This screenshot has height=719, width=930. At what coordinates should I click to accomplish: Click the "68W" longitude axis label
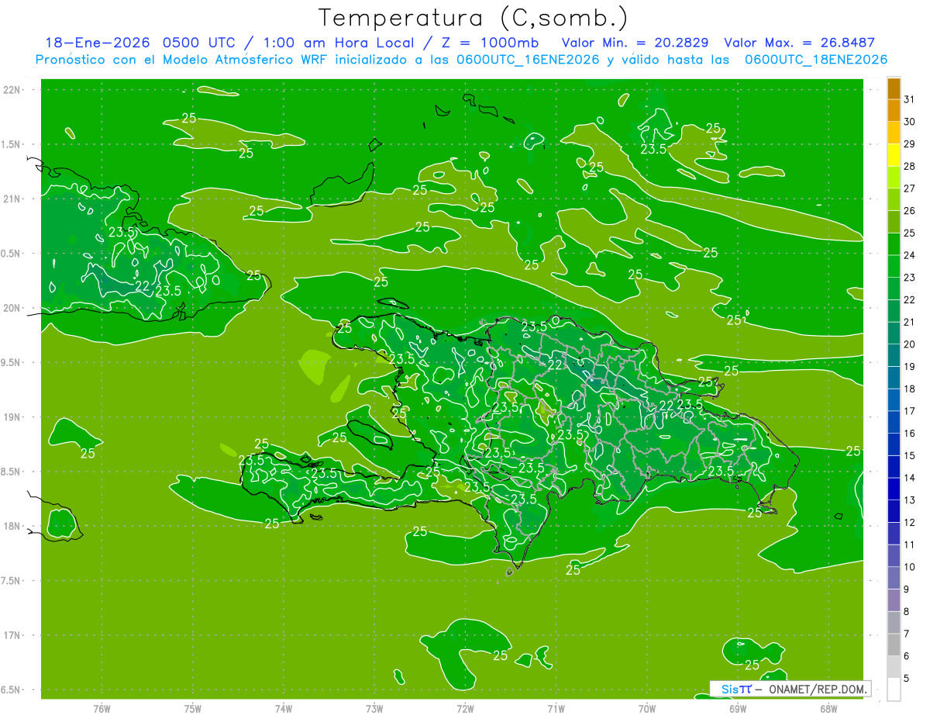[x=828, y=708]
